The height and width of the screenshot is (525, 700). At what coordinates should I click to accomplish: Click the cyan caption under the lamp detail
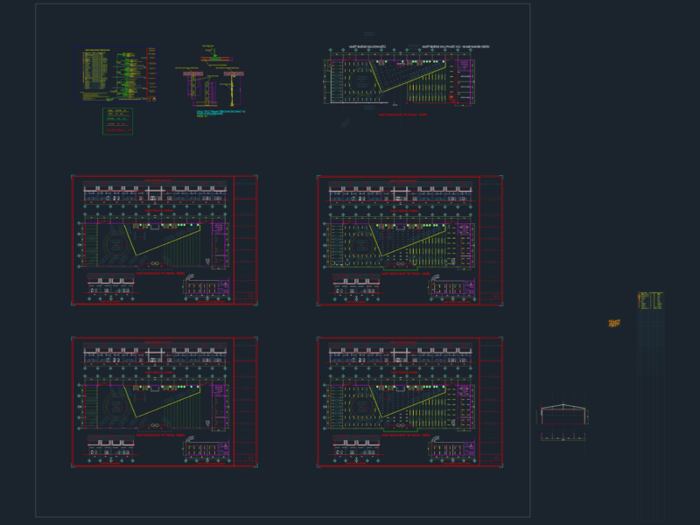click(220, 114)
